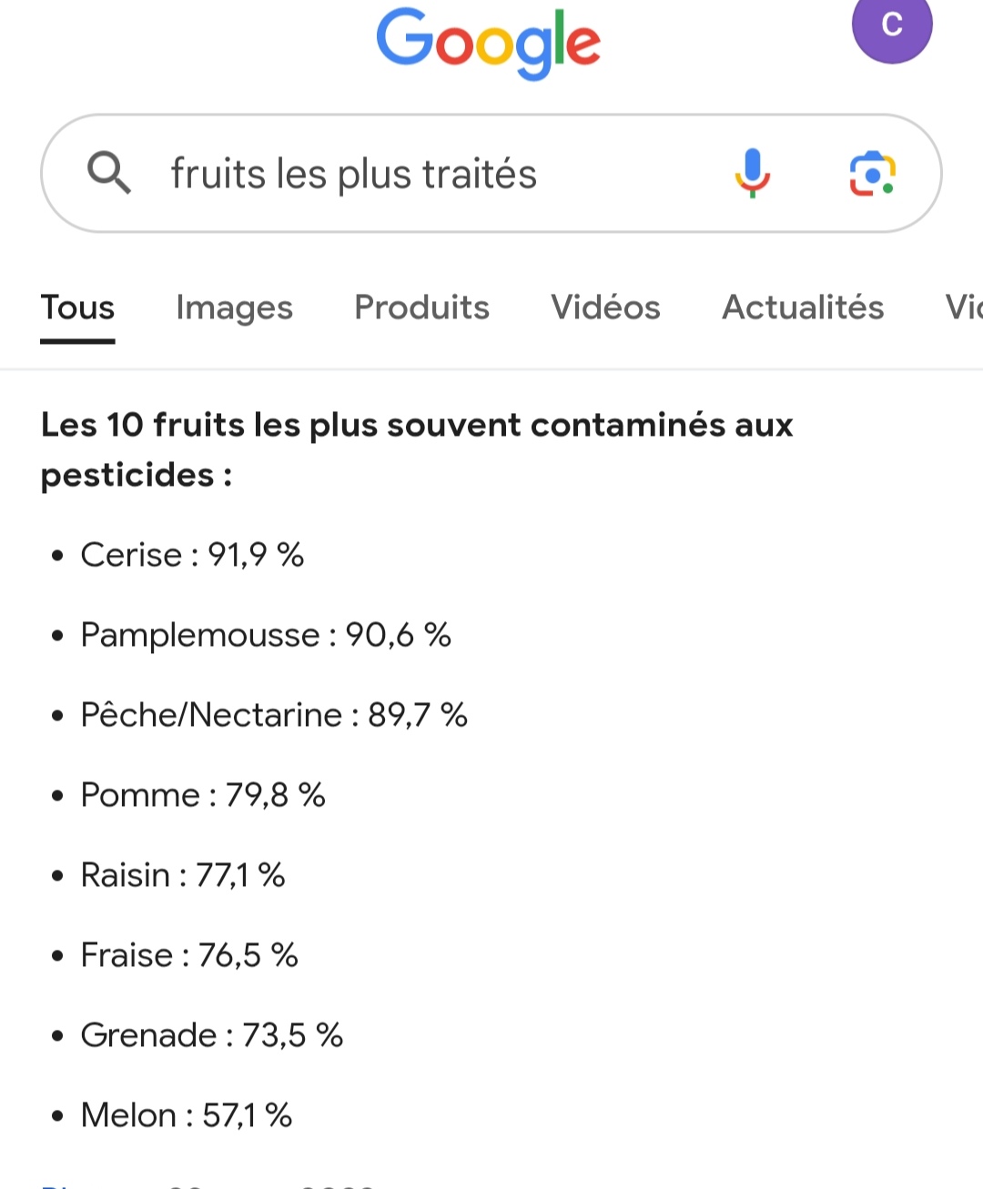Screen dimensions: 983x1189
Task: Click the magnifying glass search icon
Action: pyautogui.click(x=108, y=172)
